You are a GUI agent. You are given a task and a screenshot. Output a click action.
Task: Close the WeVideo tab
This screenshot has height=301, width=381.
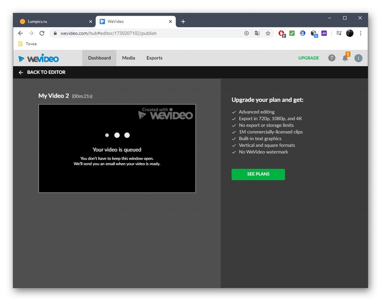[x=170, y=22]
